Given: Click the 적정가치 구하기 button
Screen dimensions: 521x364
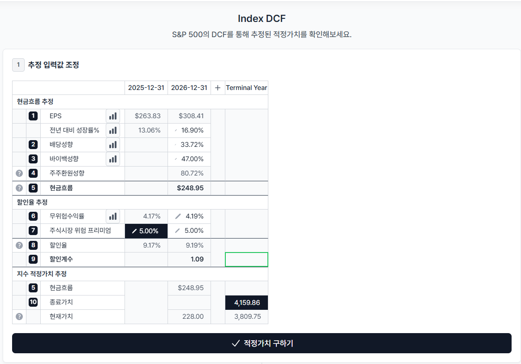Looking at the screenshot, I should (x=262, y=343).
